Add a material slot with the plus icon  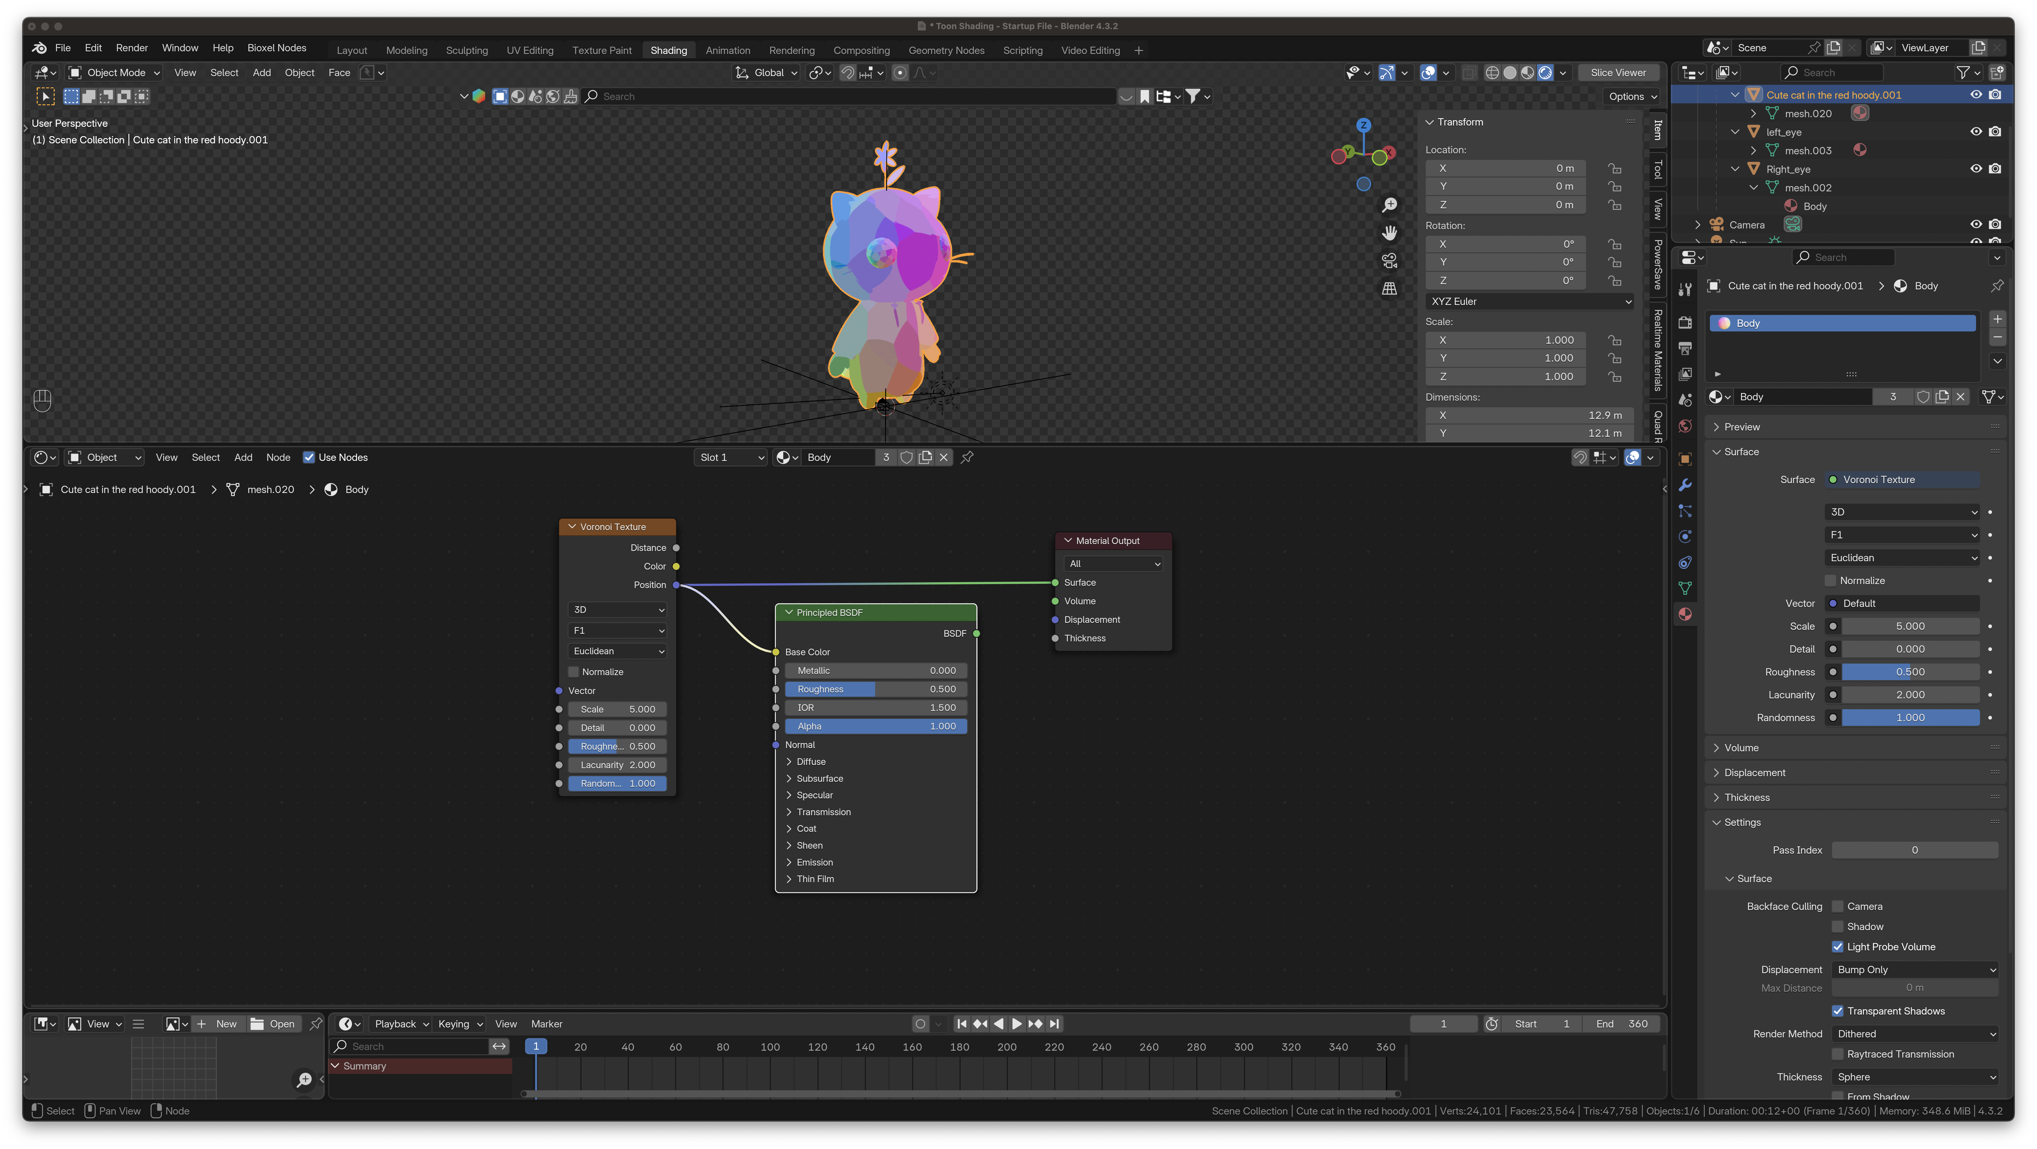click(x=1998, y=320)
